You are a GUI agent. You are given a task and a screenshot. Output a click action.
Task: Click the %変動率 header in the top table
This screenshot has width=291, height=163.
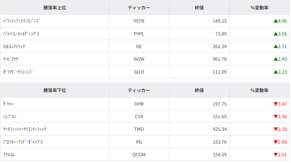[259, 8]
